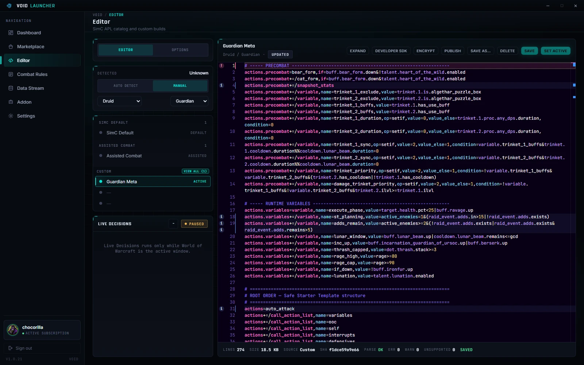Open the DEVELOPER SDK button
Image resolution: width=584 pixels, height=365 pixels.
[x=391, y=51]
